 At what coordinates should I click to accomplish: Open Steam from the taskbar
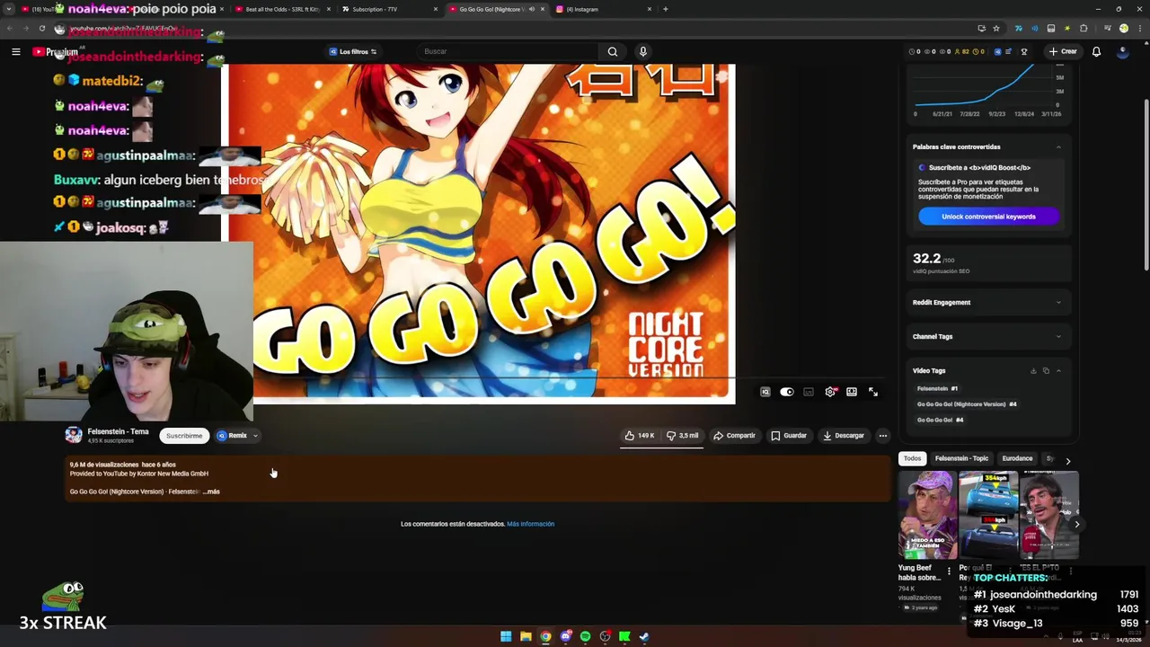tap(644, 636)
